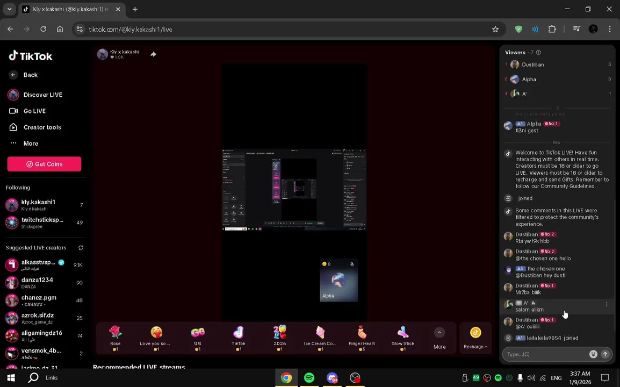This screenshot has height=387, width=620.
Task: Share the live stream
Action: [154, 54]
